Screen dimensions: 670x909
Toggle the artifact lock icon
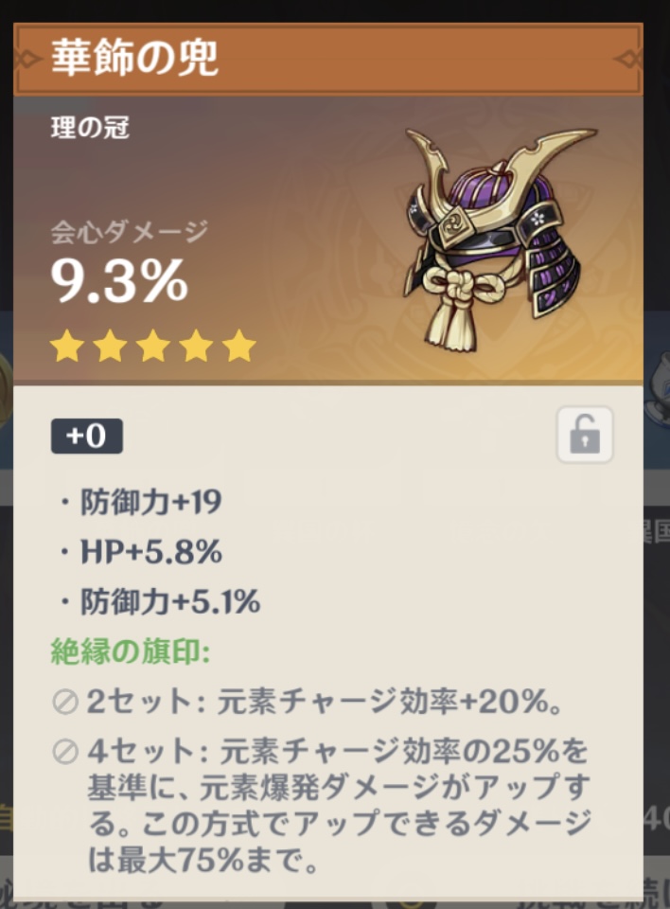[x=585, y=435]
